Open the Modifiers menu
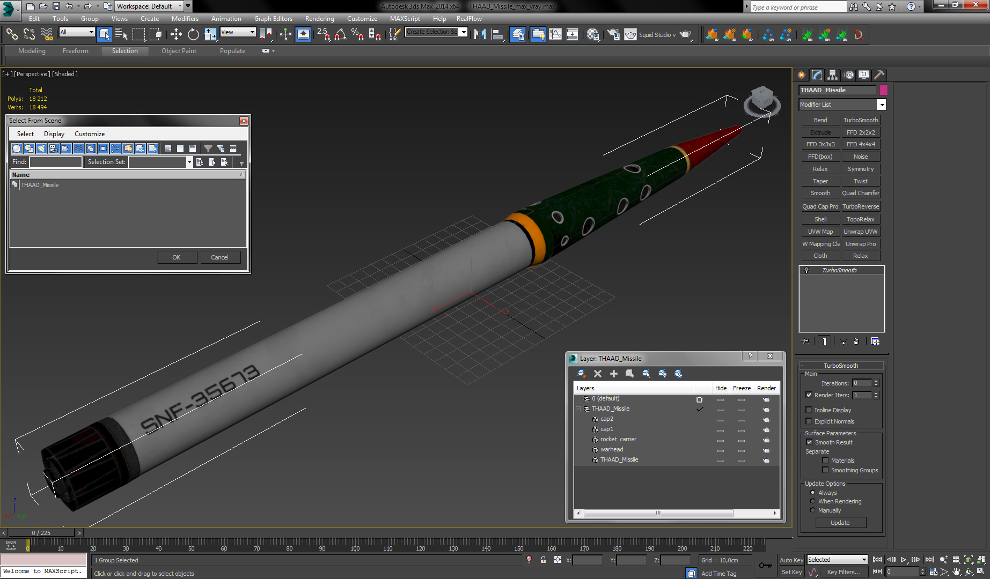Image resolution: width=990 pixels, height=579 pixels. click(185, 19)
